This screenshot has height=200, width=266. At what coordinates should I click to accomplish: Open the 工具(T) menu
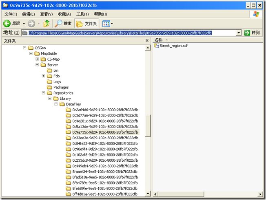[82, 14]
